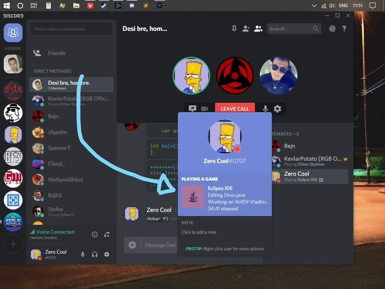385x289 pixels.
Task: Click the Message Desi text field
Action: (160, 245)
